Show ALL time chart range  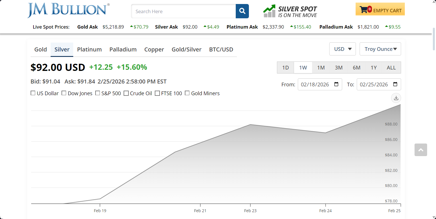(x=391, y=67)
